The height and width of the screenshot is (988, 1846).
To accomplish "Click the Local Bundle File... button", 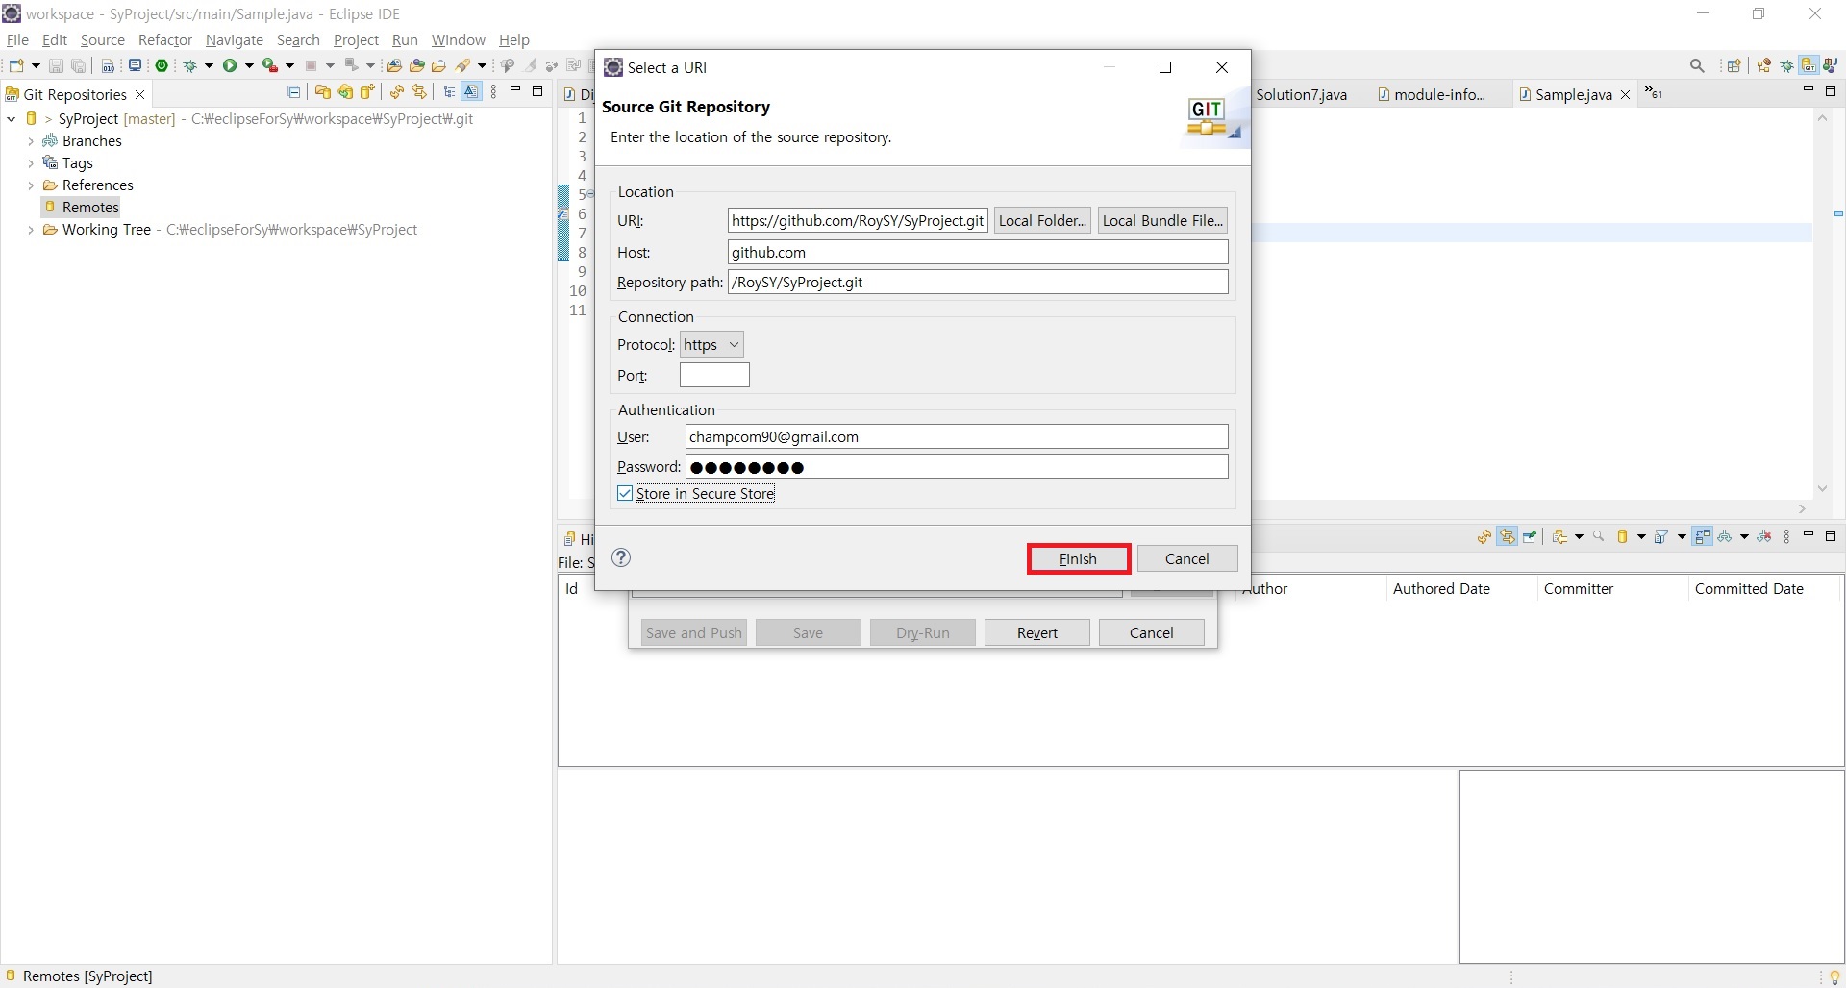I will [x=1162, y=220].
